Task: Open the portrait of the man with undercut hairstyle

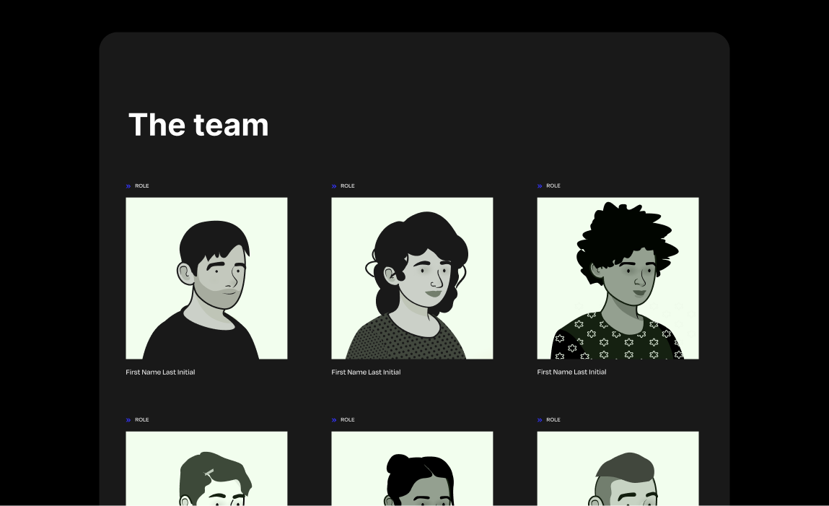Action: (x=618, y=468)
